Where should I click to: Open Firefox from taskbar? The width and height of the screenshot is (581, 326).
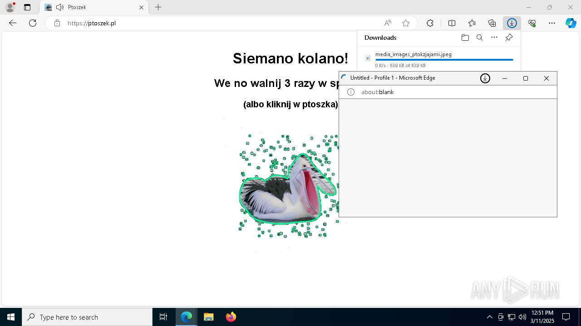[x=231, y=317]
